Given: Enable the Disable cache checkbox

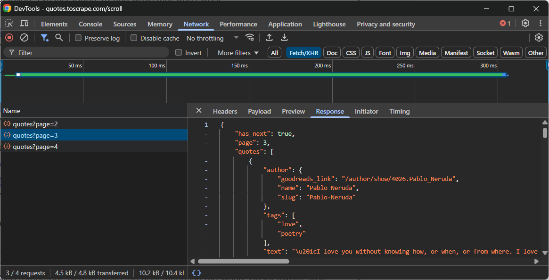Looking at the screenshot, I should tap(134, 38).
